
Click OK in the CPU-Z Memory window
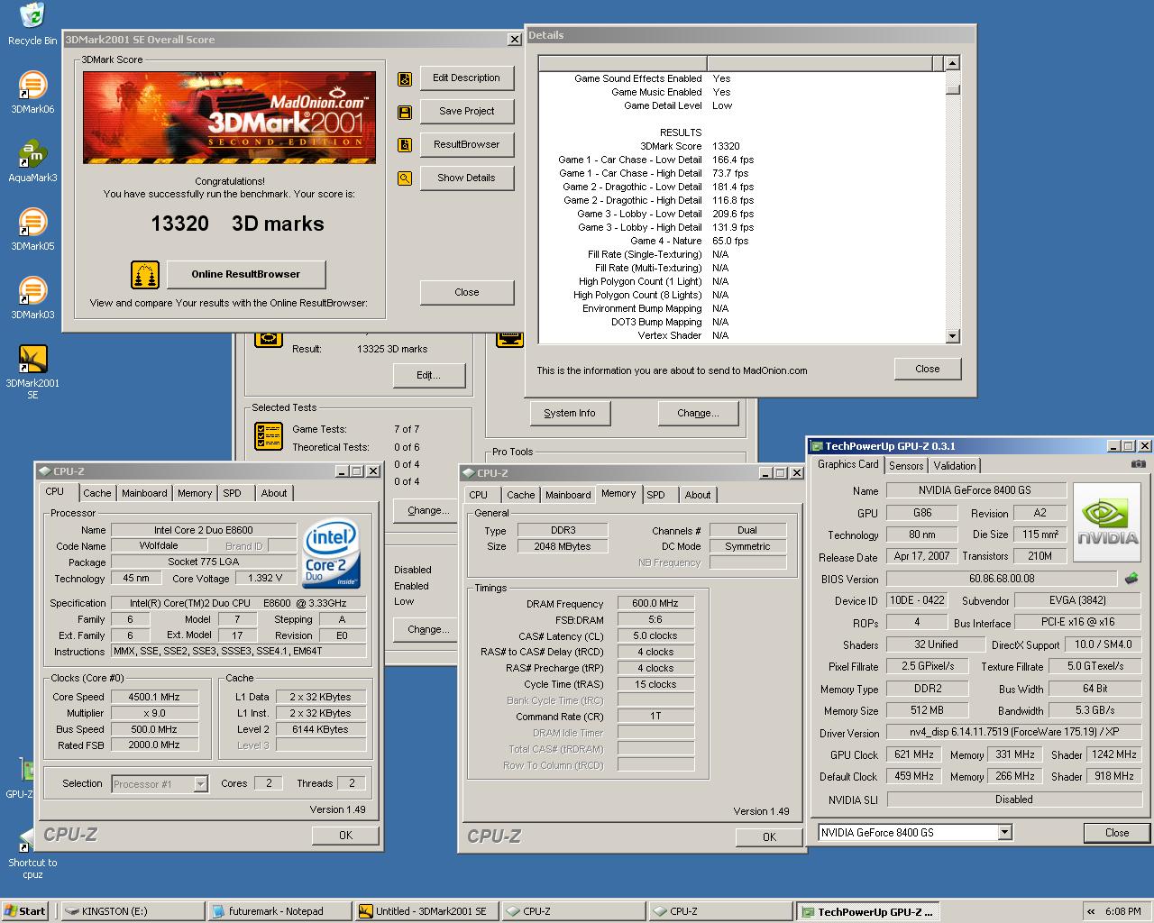(769, 837)
